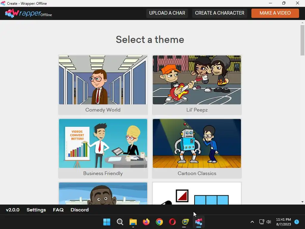Open Firefox from the taskbar
Viewport: 305px width, 229px height.
coord(146,222)
